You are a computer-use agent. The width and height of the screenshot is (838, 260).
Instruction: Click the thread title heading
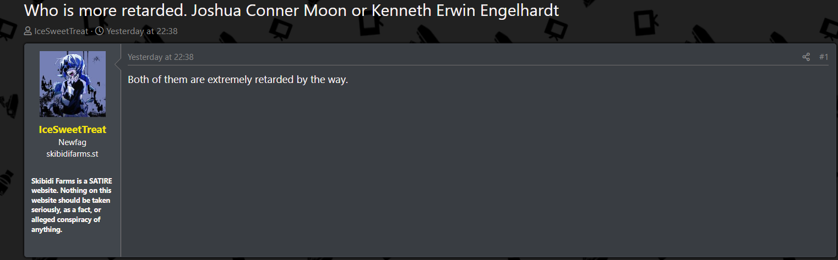pyautogui.click(x=292, y=10)
